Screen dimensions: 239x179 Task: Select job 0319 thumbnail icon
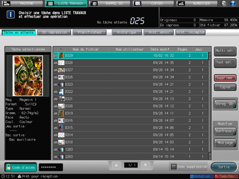(x=61, y=113)
